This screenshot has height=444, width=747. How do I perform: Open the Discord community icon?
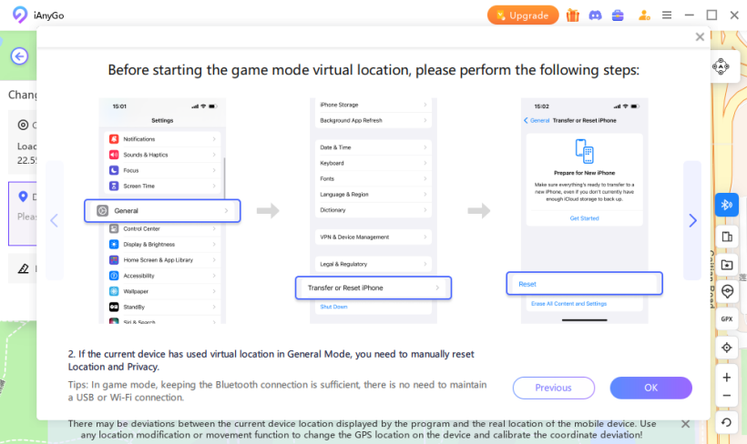[595, 15]
